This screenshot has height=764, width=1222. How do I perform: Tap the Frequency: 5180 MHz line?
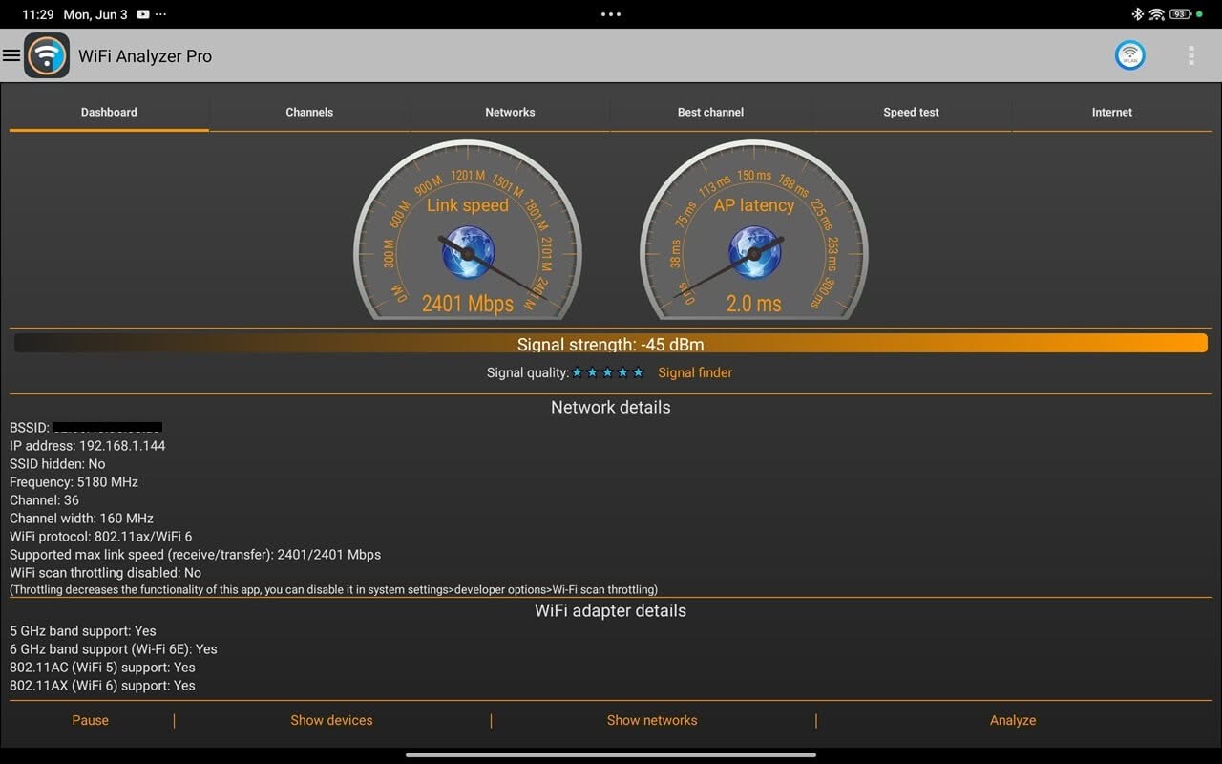coord(74,482)
